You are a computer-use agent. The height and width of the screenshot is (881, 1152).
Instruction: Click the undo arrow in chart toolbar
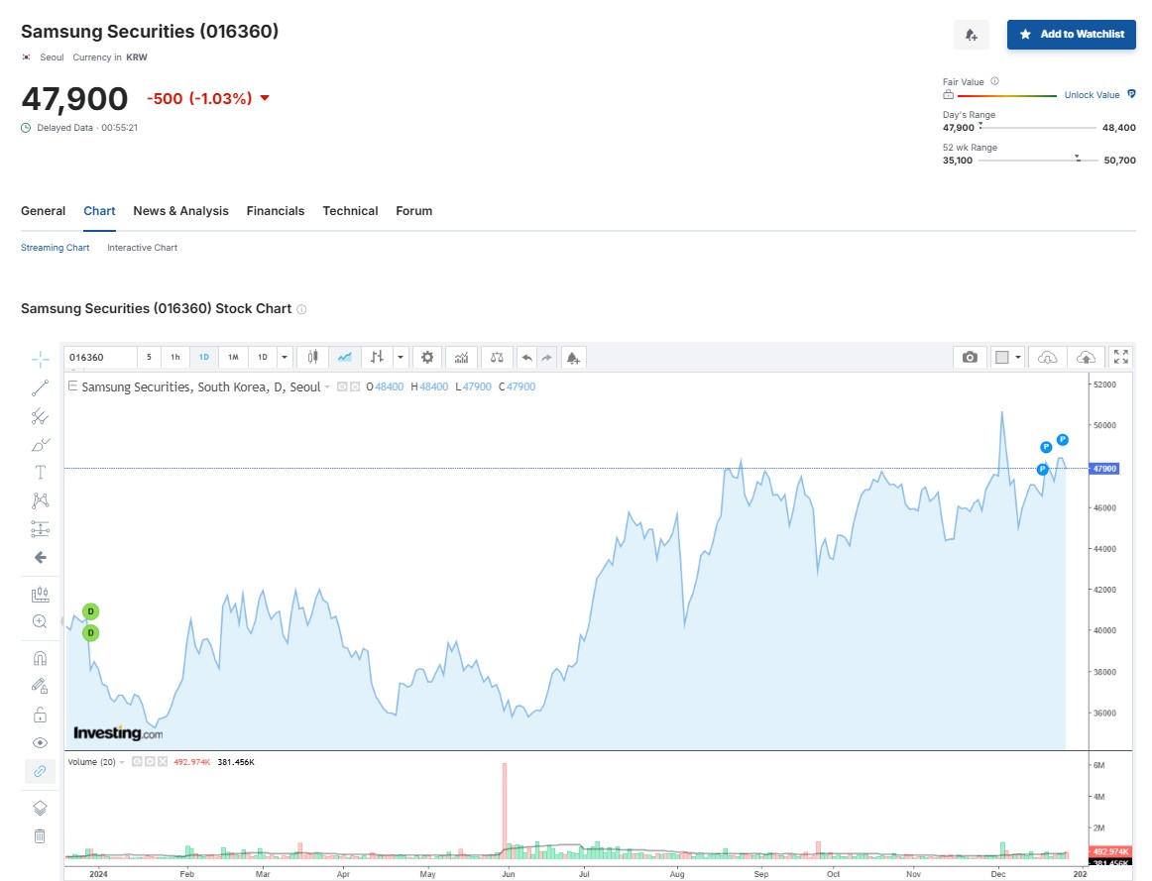[526, 358]
